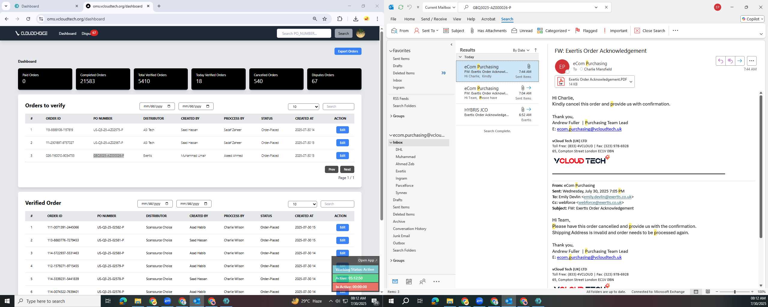Open first date picker in Orders to verify
The width and height of the screenshot is (768, 307).
157,106
